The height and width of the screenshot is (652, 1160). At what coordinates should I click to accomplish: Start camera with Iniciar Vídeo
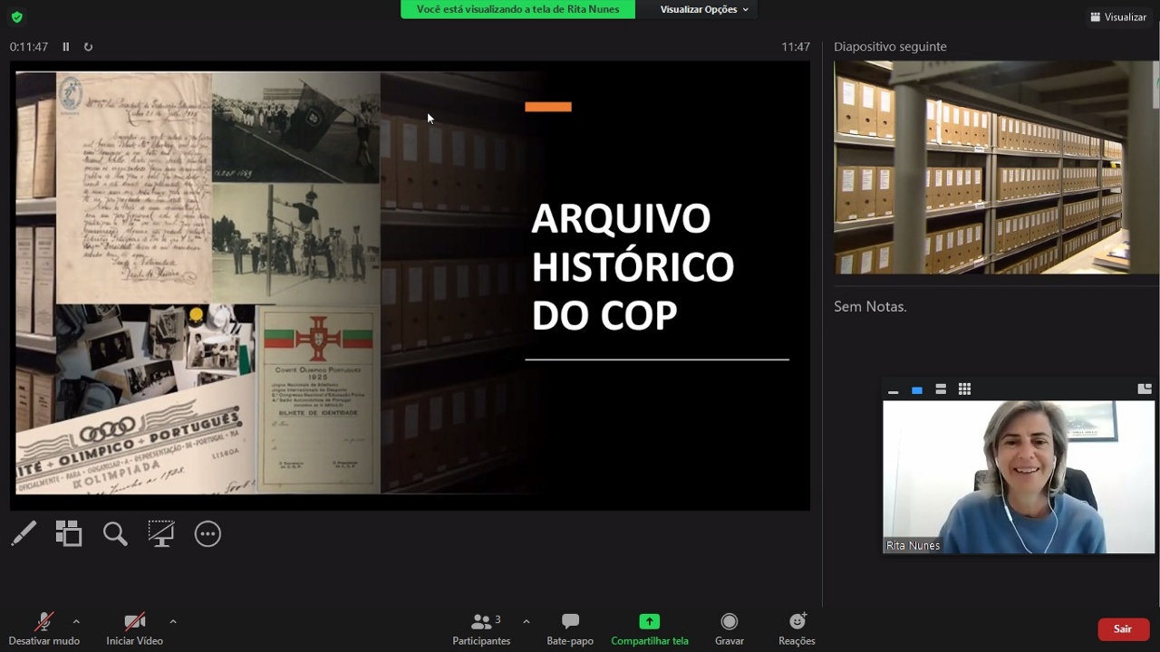134,628
